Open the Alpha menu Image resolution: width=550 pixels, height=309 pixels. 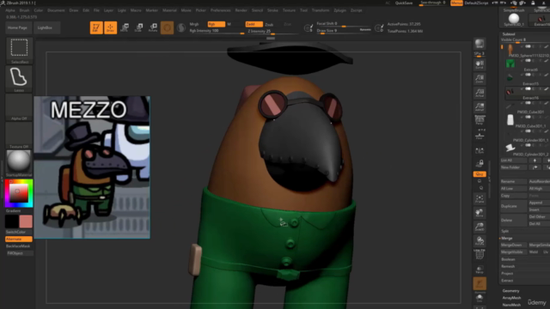(10, 10)
